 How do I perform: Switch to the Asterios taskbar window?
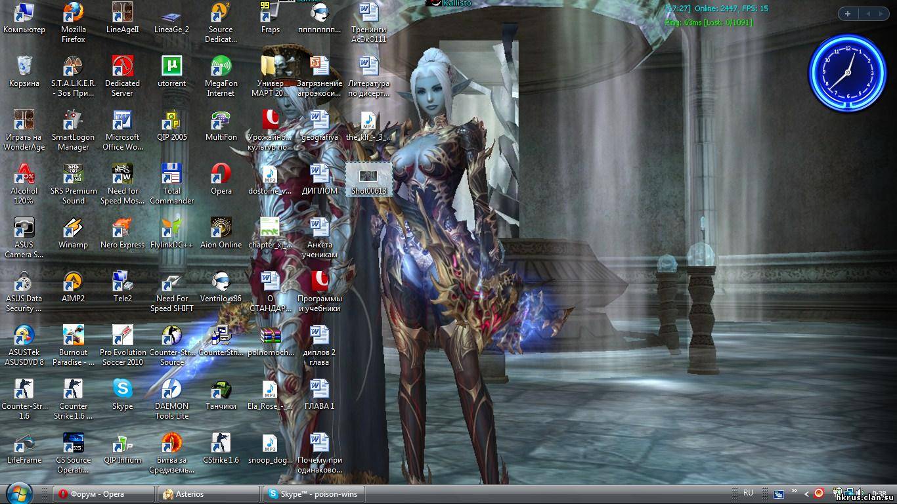tap(209, 494)
